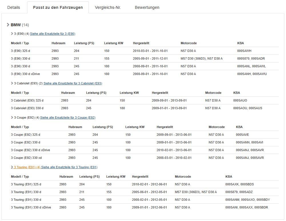Open link Siehe alle Ersatzteile für 3 Touring (E91)

pyautogui.click(x=69, y=167)
